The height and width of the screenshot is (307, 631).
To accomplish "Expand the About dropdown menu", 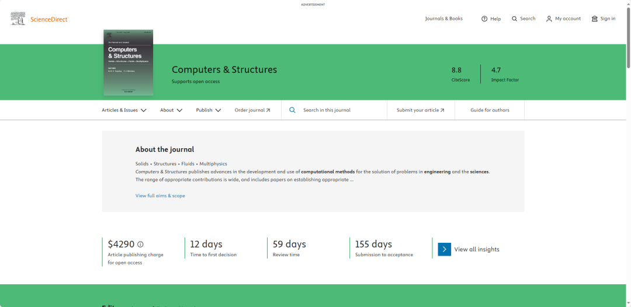I will pos(171,110).
